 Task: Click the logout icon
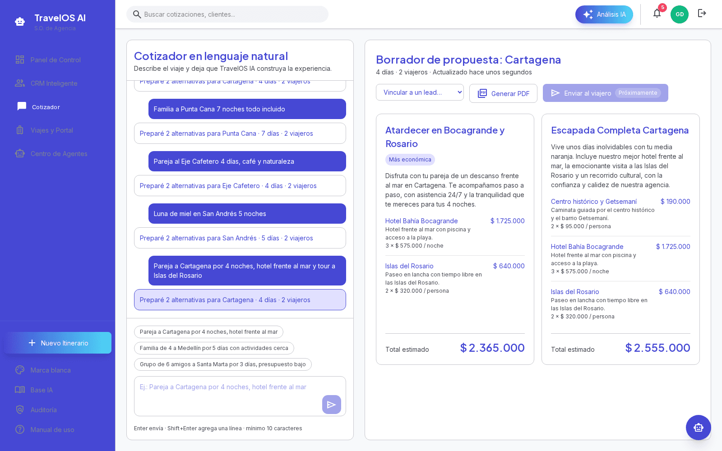tap(702, 14)
